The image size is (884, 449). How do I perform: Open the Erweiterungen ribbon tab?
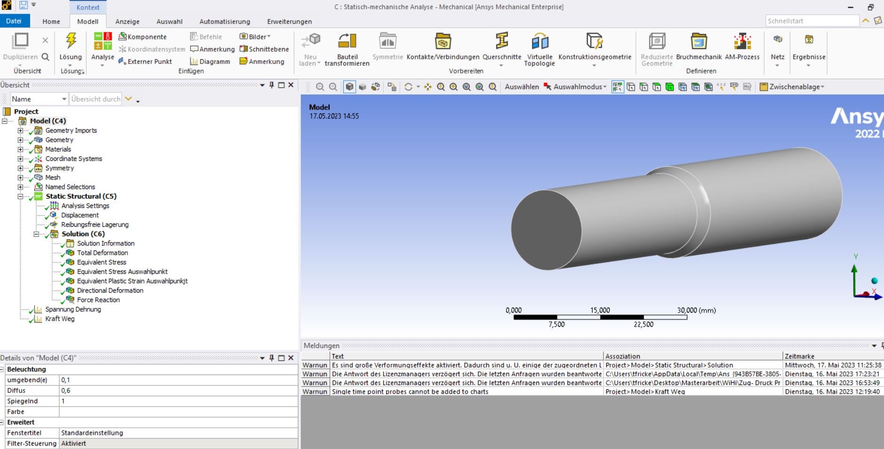click(x=289, y=21)
